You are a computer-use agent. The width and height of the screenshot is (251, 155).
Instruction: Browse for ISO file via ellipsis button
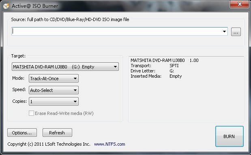coord(236,32)
